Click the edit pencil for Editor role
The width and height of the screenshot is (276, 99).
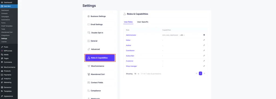click(x=204, y=40)
